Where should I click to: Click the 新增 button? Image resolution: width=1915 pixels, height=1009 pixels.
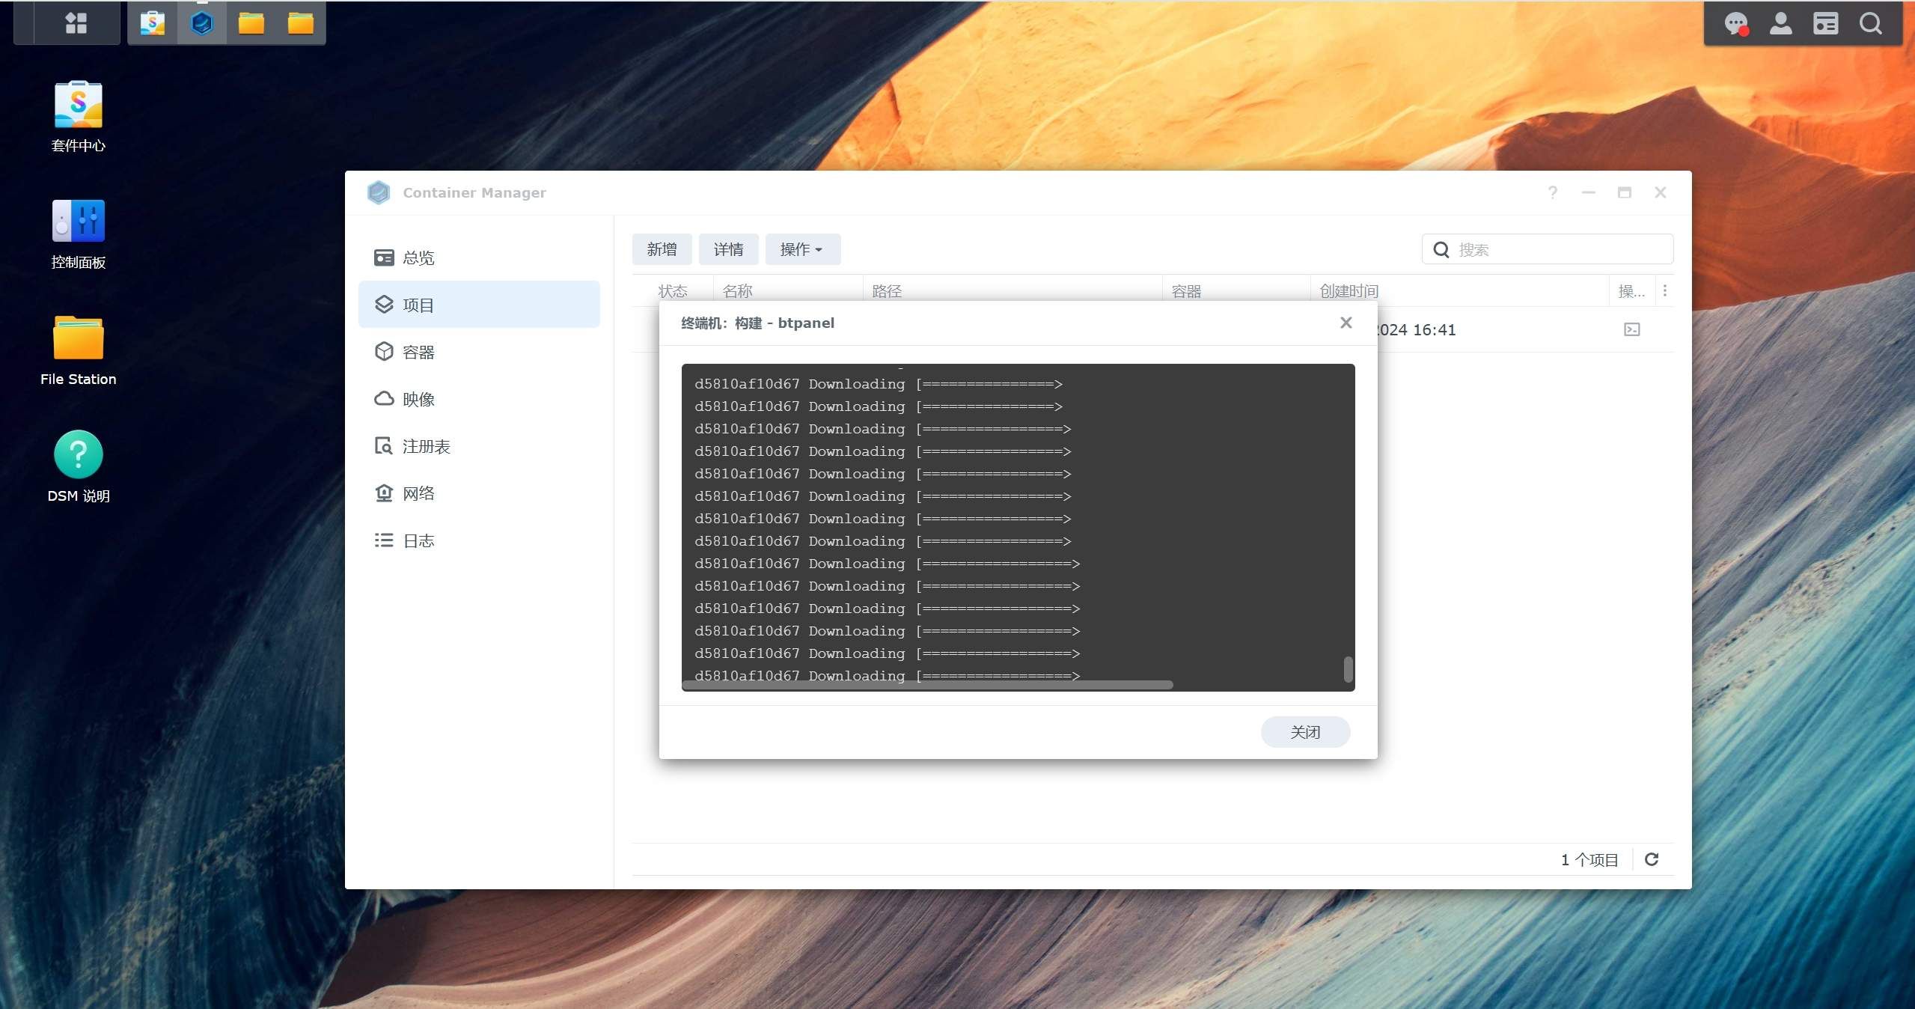point(662,249)
